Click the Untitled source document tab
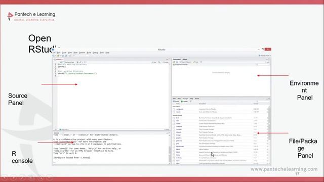 (x=58, y=60)
